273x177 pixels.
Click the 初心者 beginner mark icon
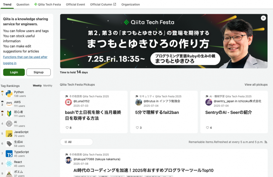point(9,114)
